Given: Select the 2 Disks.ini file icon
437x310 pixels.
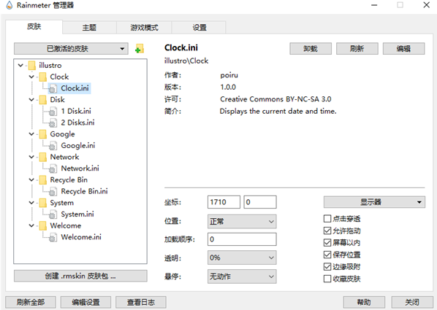Looking at the screenshot, I should (53, 123).
